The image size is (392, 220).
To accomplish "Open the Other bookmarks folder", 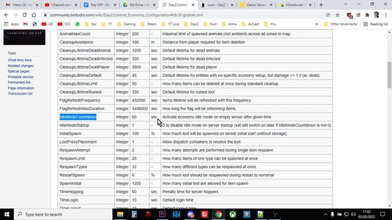I will 341,24.
